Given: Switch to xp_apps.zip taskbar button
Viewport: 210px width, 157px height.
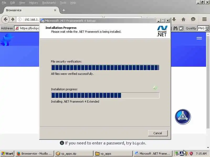Looking at the screenshot, I should click(x=74, y=154).
